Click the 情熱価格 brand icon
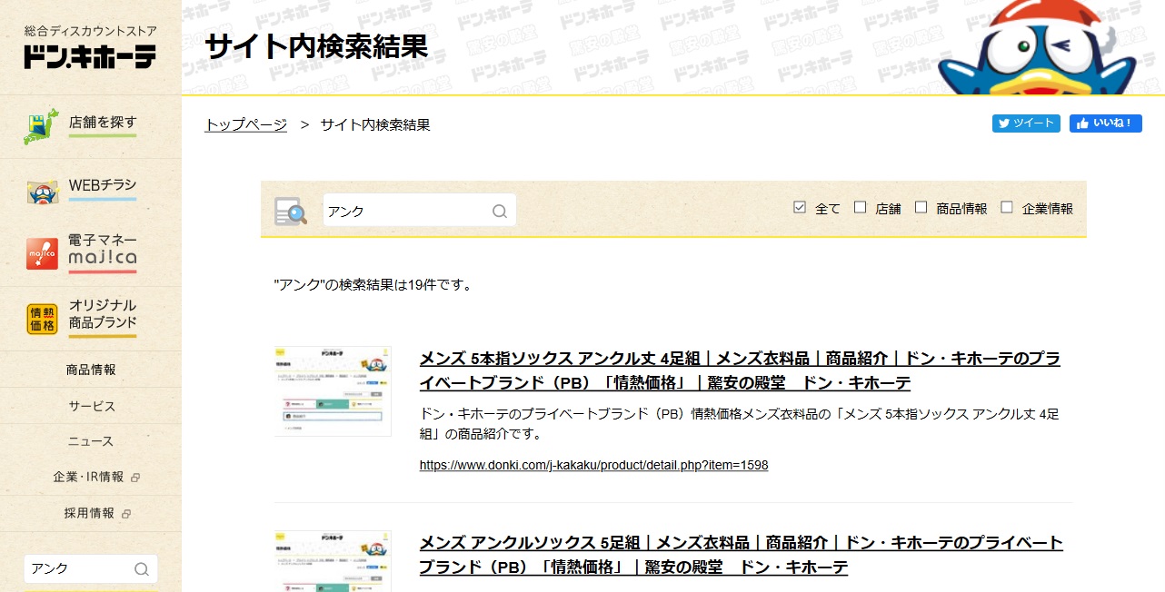 42,319
